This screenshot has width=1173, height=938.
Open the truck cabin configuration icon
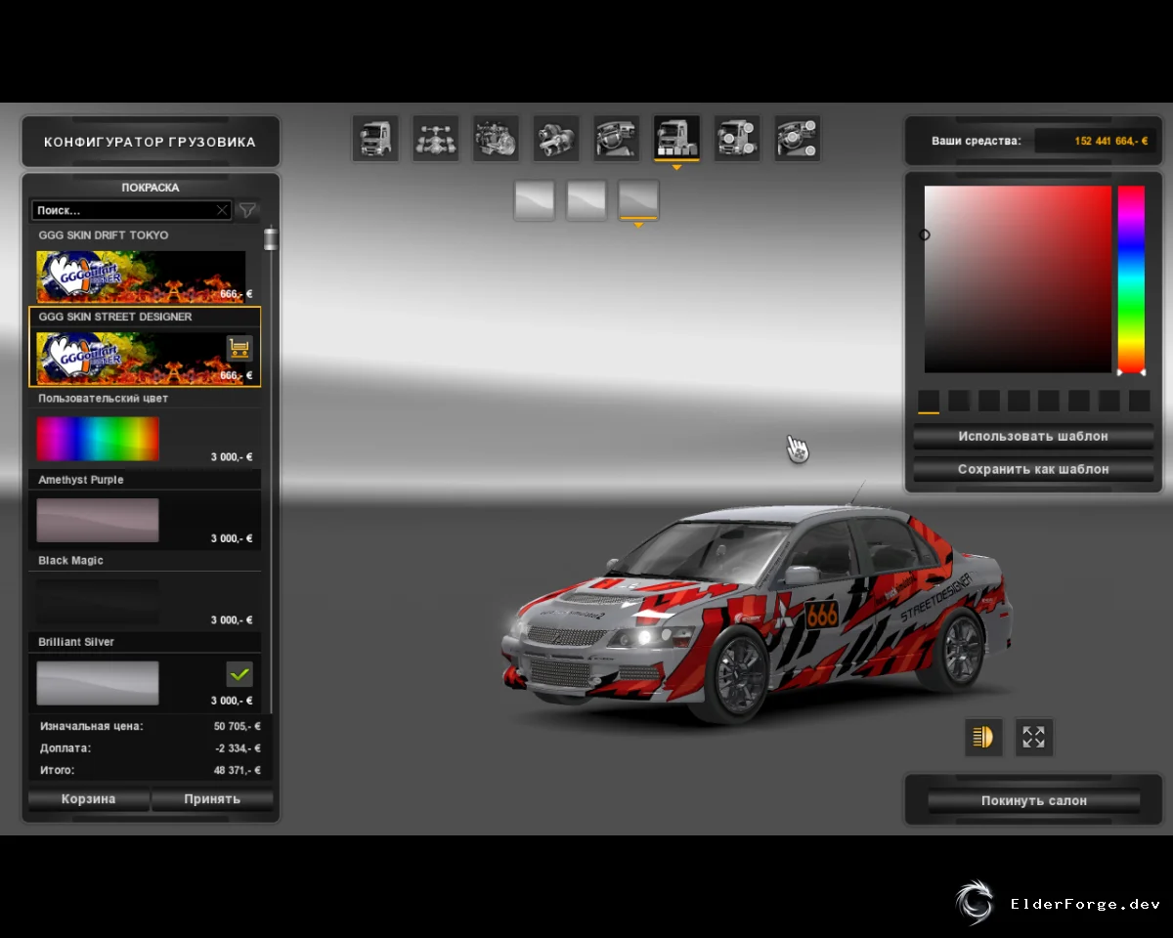coord(375,138)
